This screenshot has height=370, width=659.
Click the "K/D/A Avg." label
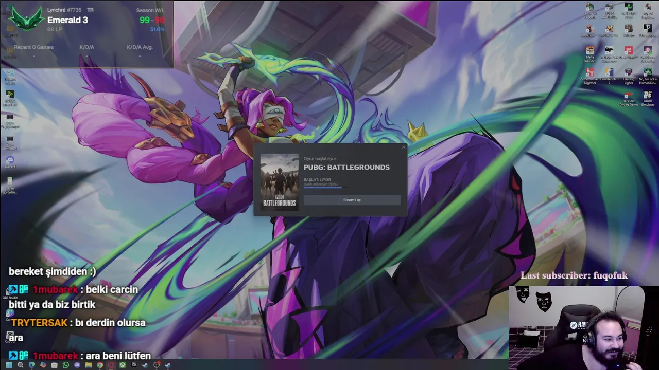[140, 47]
